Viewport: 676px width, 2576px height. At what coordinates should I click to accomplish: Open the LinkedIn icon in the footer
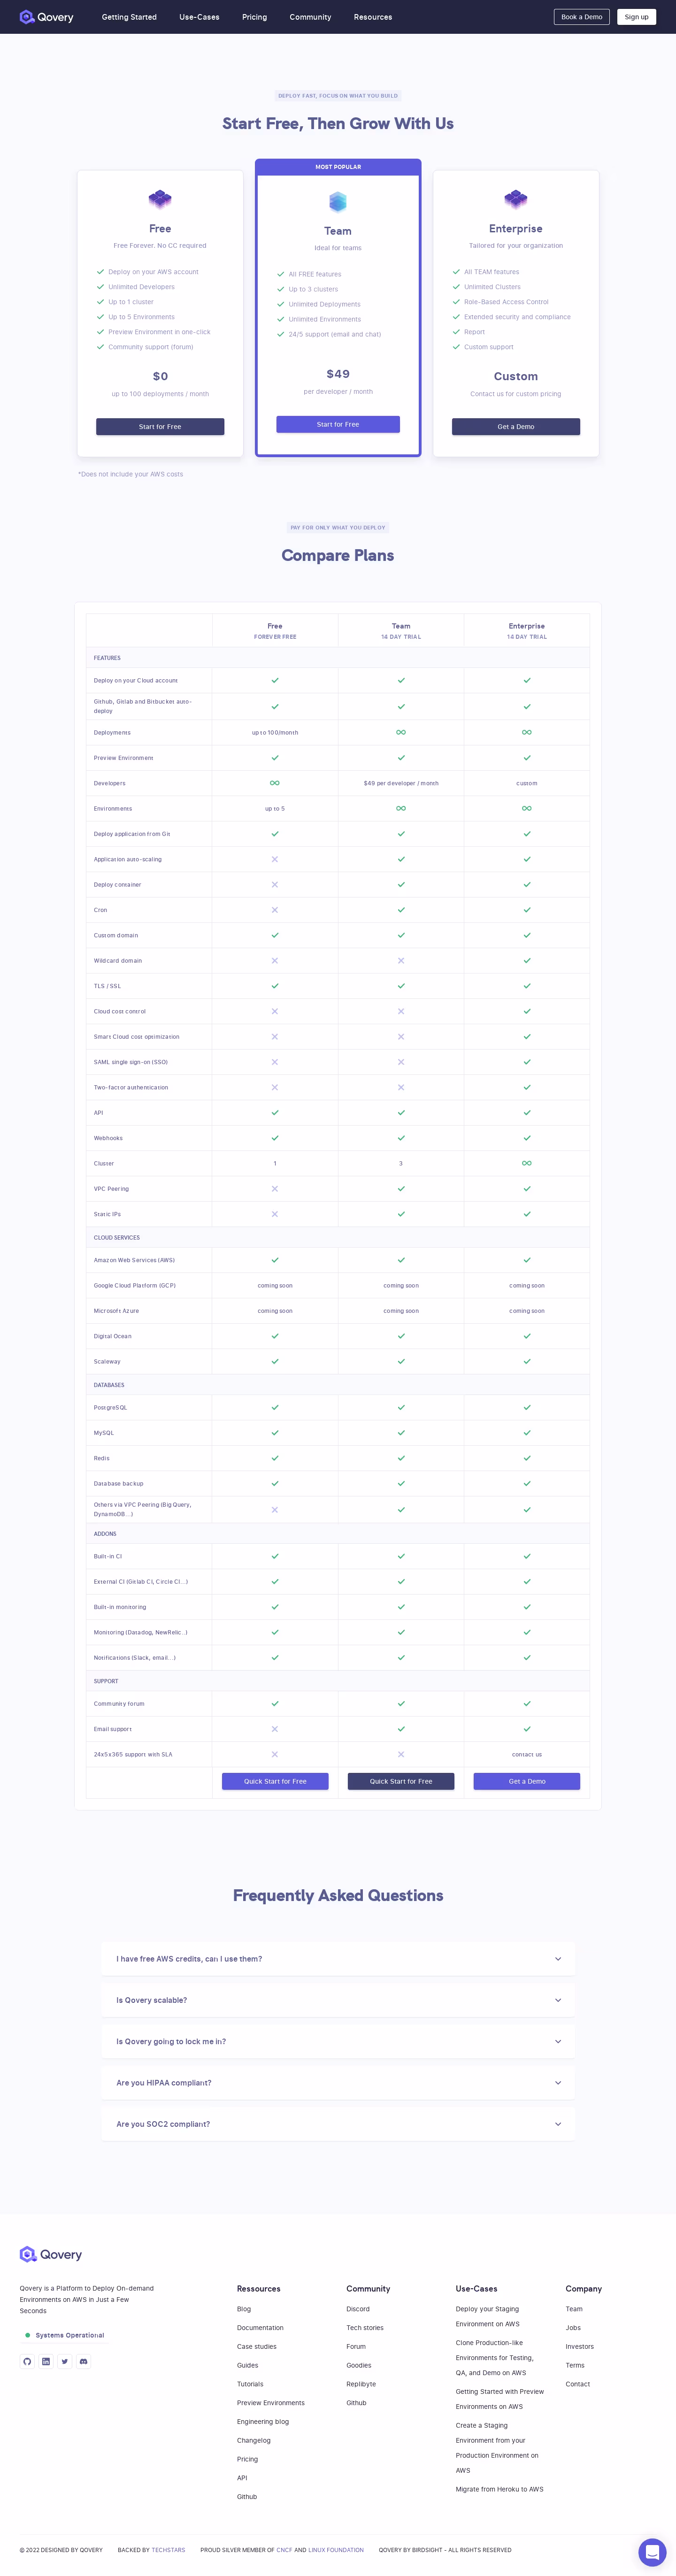tap(46, 2361)
